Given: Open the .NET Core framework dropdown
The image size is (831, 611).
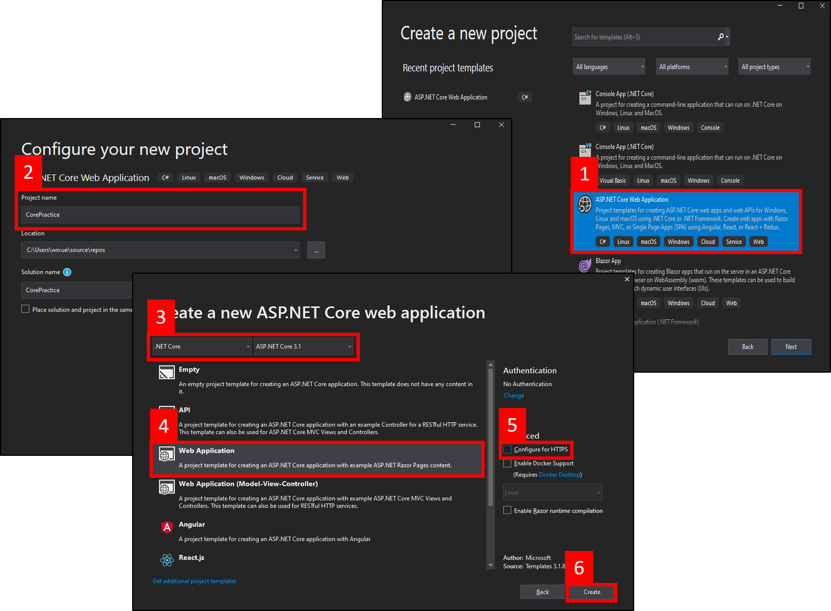Looking at the screenshot, I should pos(201,346).
